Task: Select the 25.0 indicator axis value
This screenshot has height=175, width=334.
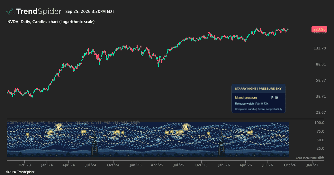Action: point(320,148)
